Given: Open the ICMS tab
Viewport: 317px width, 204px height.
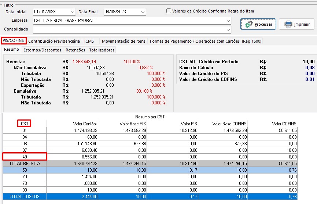Looking at the screenshot, I should [x=89, y=41].
